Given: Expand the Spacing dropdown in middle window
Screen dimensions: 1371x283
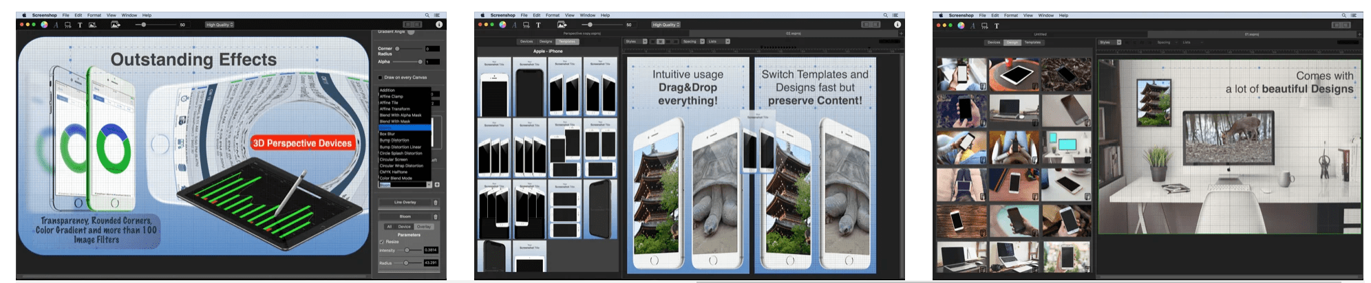Looking at the screenshot, I should point(692,41).
